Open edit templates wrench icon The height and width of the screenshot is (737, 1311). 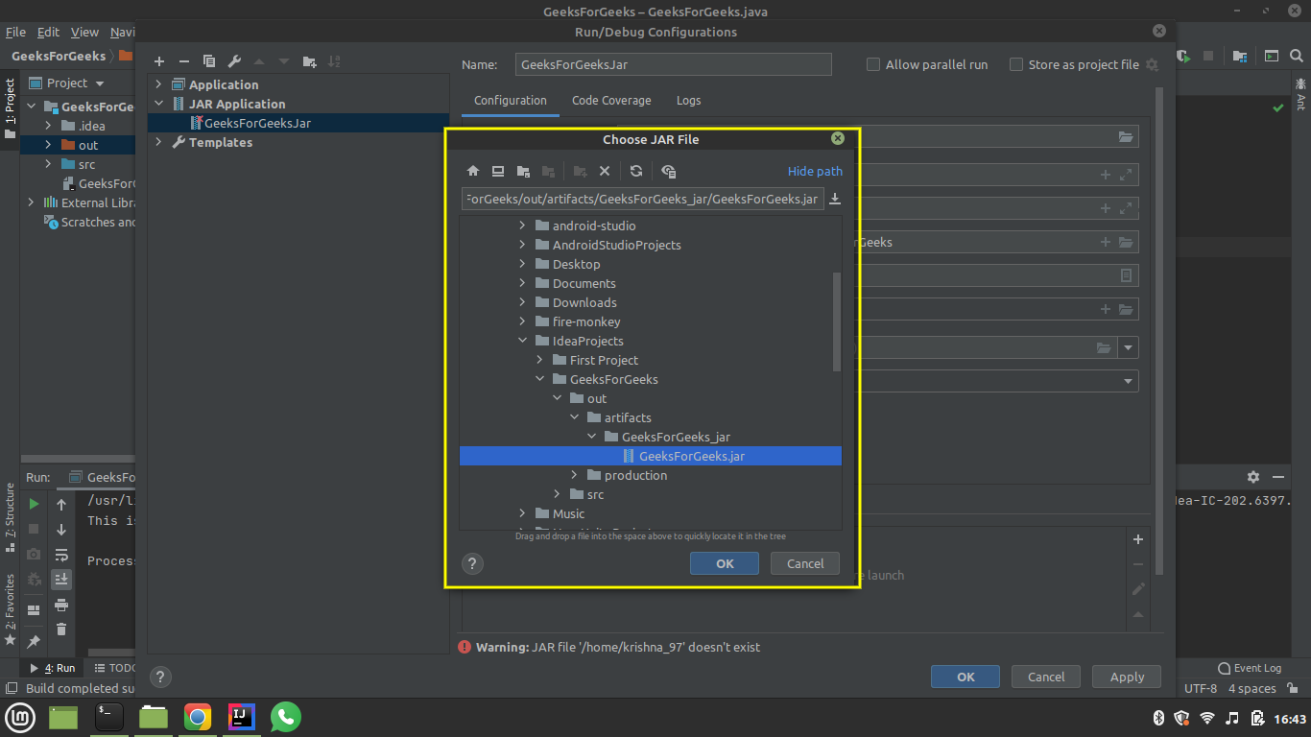234,61
